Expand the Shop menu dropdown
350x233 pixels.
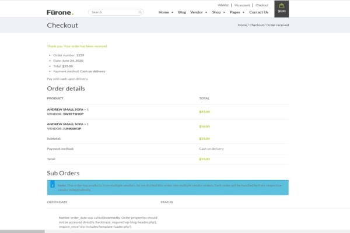(218, 12)
